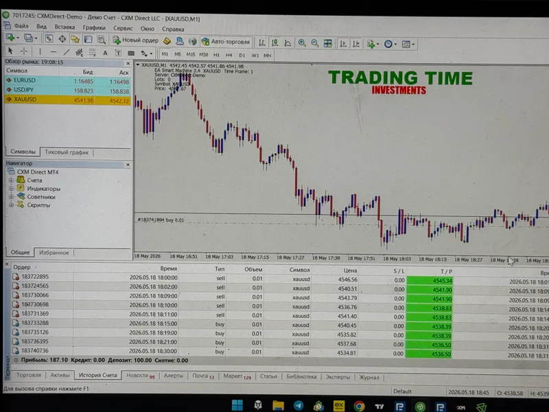This screenshot has width=549, height=412.
Task: Expand the Счета tree node
Action: tap(11, 180)
